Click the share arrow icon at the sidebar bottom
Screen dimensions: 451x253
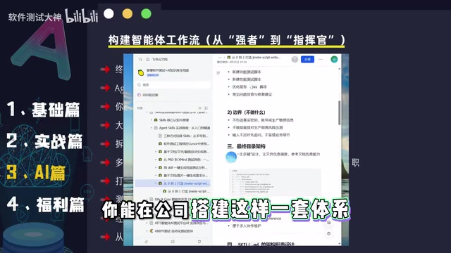[146, 242]
